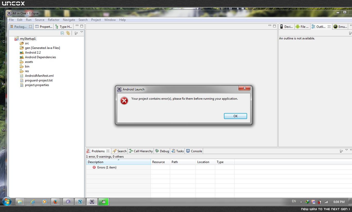The height and width of the screenshot is (212, 352).
Task: Close the Android Launch dialog
Action: pos(244,88)
